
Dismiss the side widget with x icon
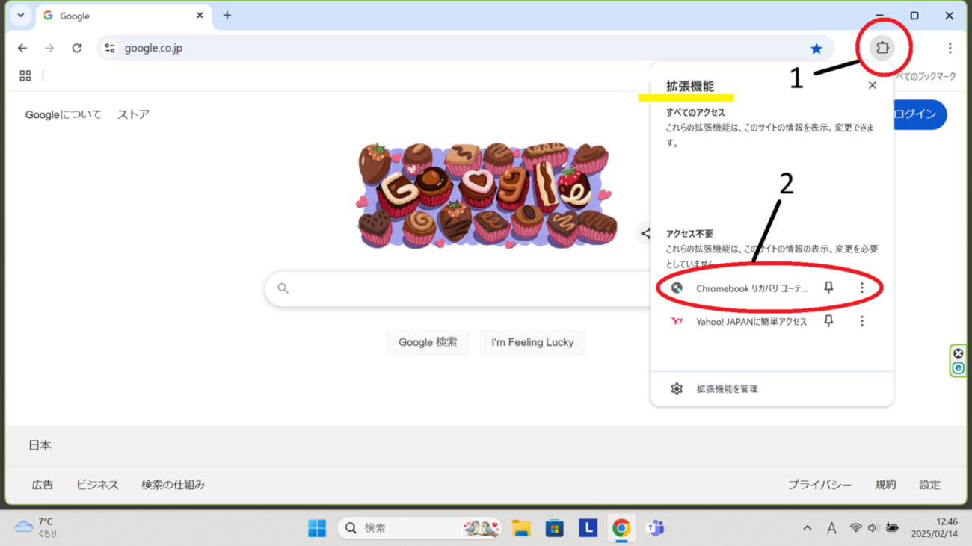click(958, 353)
